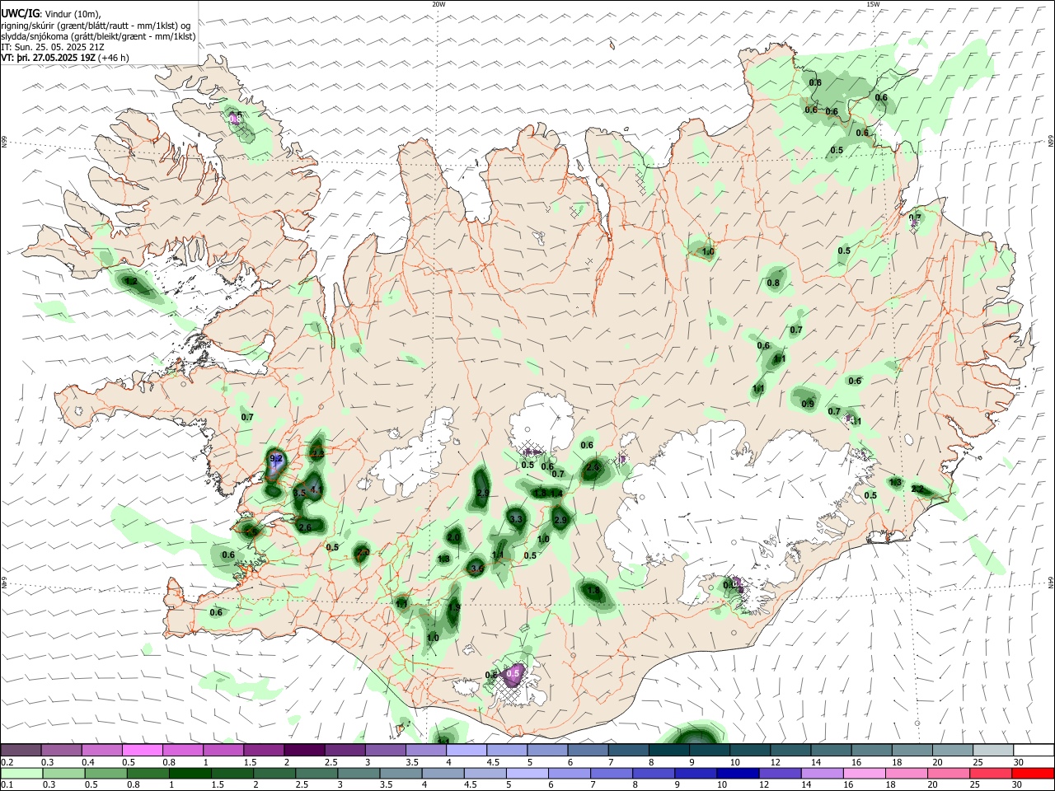Click the bright red 30 mm rain legend swatch
Image resolution: width=1055 pixels, height=791 pixels.
click(x=1033, y=773)
